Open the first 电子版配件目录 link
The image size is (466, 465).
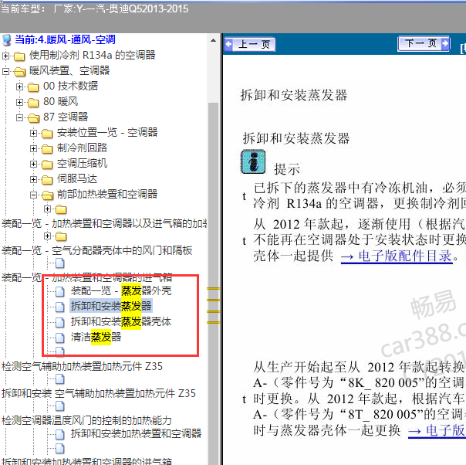click(397, 256)
